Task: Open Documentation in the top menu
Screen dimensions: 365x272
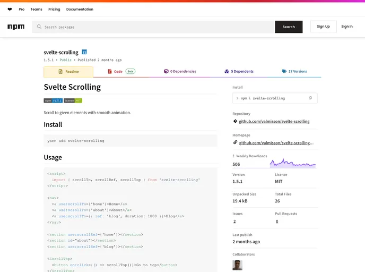Action: (x=80, y=10)
